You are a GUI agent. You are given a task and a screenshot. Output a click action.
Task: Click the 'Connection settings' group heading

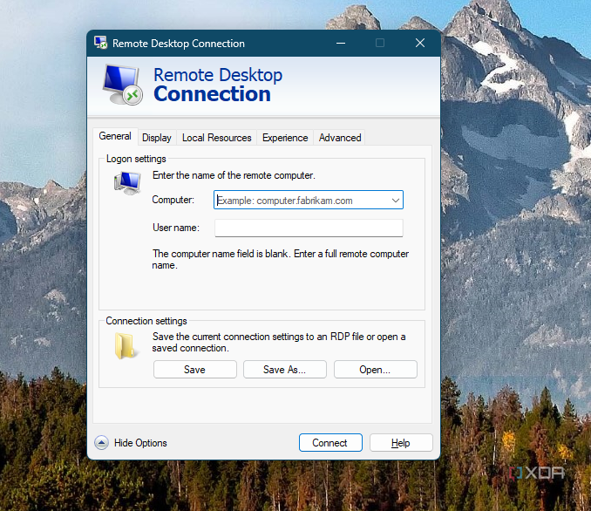pyautogui.click(x=146, y=321)
